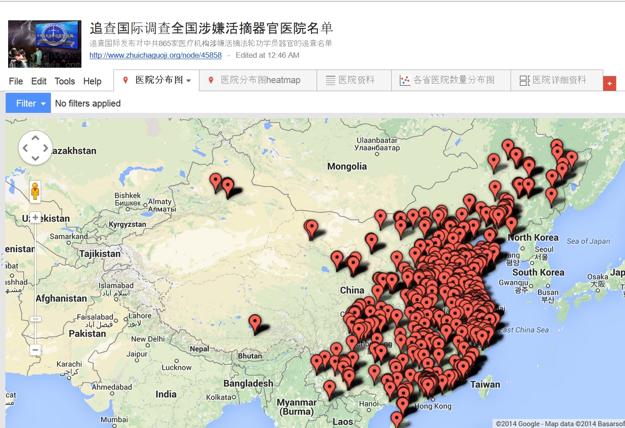The image size is (625, 428).
Task: Open the zhuichaguoji.org node link
Action: coord(156,56)
